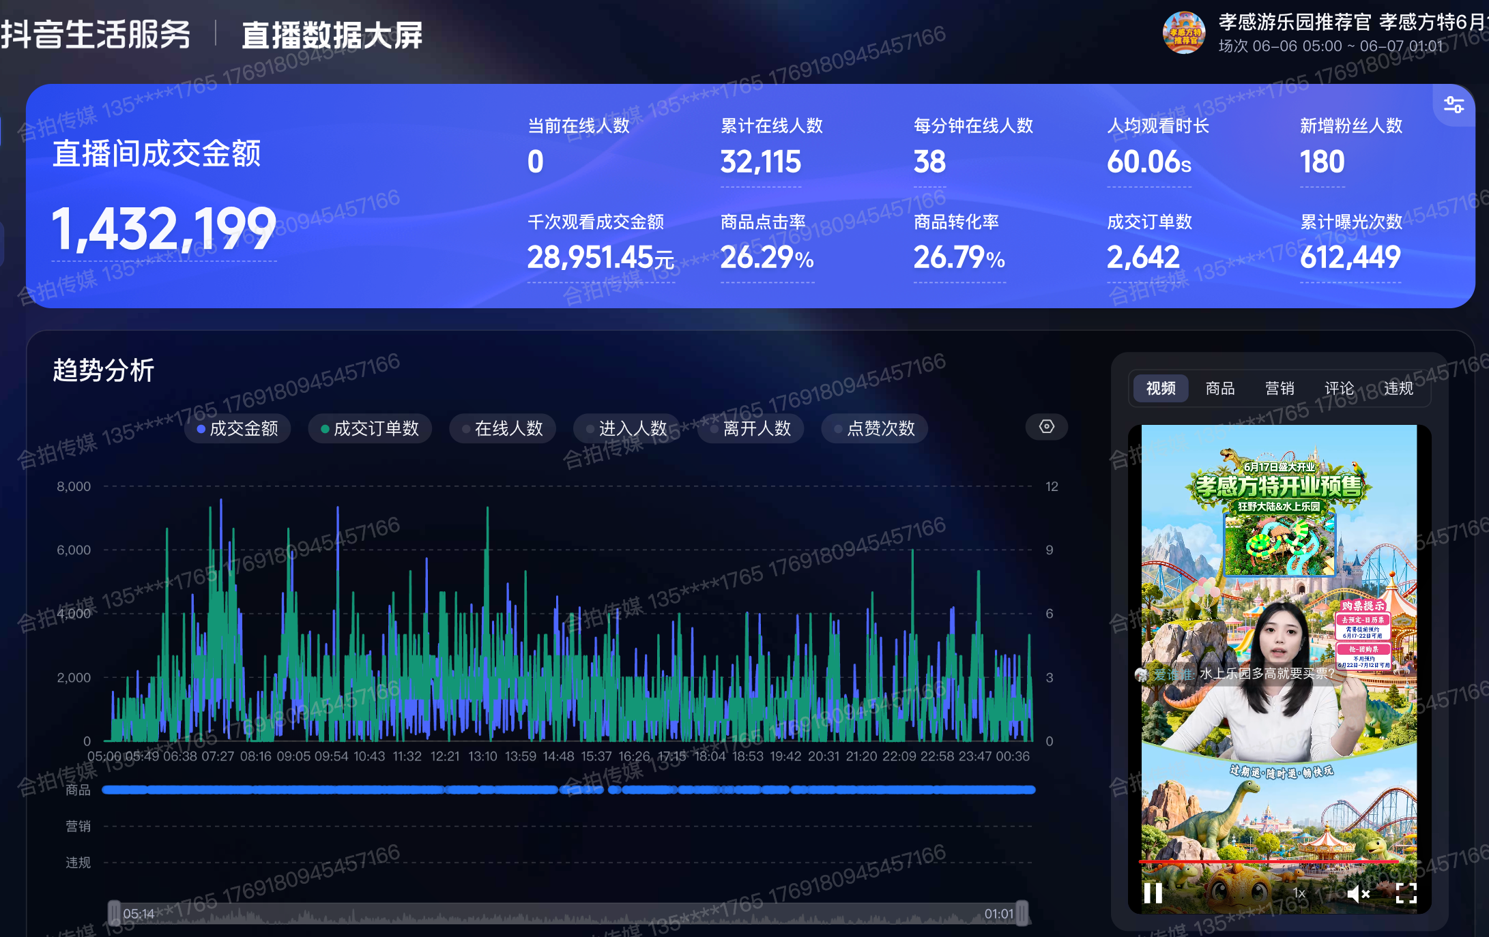Switch to the 违规 tab
Screen dimensions: 1489x937
coord(1398,388)
